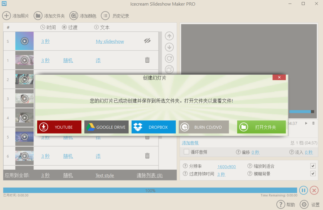Image resolution: width=323 pixels, height=210 pixels.
Task: Click the Transition column header
Action: [x=70, y=27]
